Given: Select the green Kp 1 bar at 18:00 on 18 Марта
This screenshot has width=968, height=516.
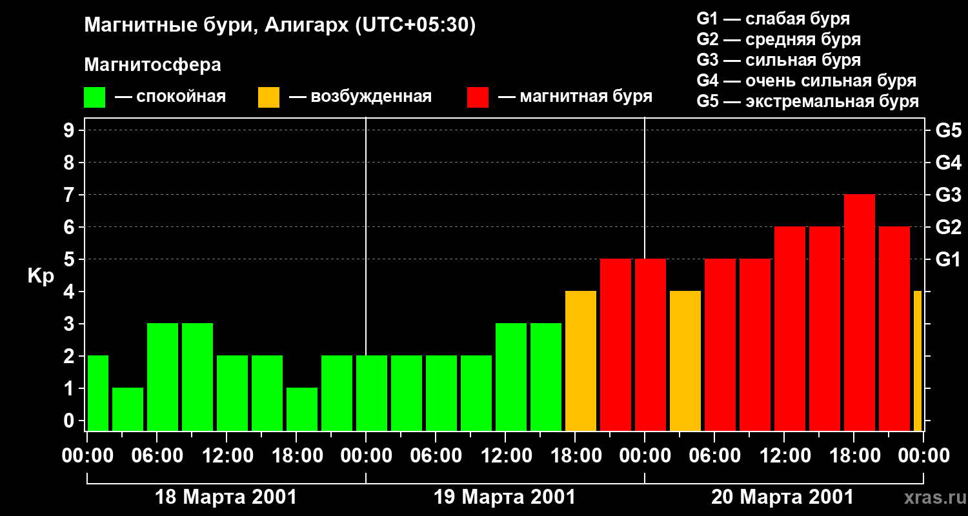Looking at the screenshot, I should (302, 410).
